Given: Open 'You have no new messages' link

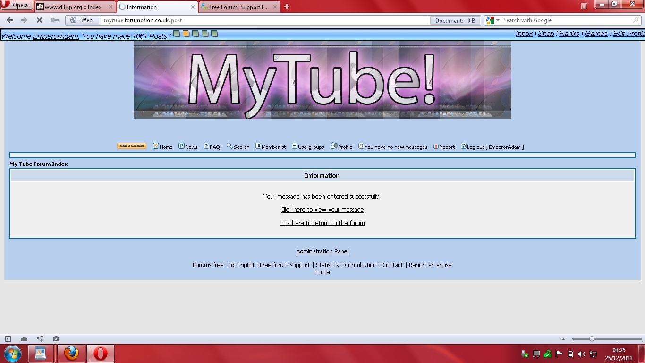Looking at the screenshot, I should click(396, 147).
